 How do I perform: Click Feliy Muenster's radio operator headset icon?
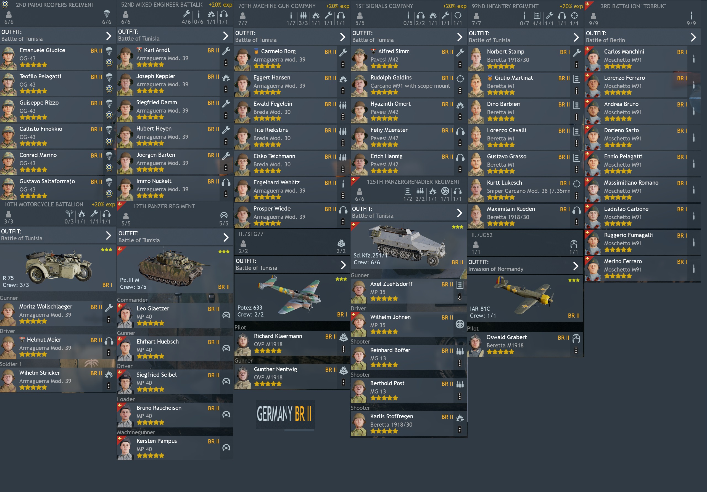pos(460,131)
